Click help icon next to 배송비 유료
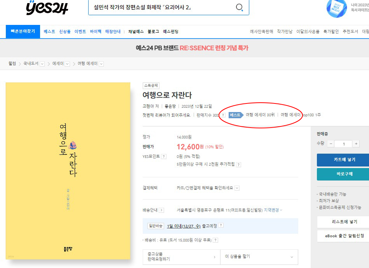This screenshot has height=268, width=369. click(215, 240)
